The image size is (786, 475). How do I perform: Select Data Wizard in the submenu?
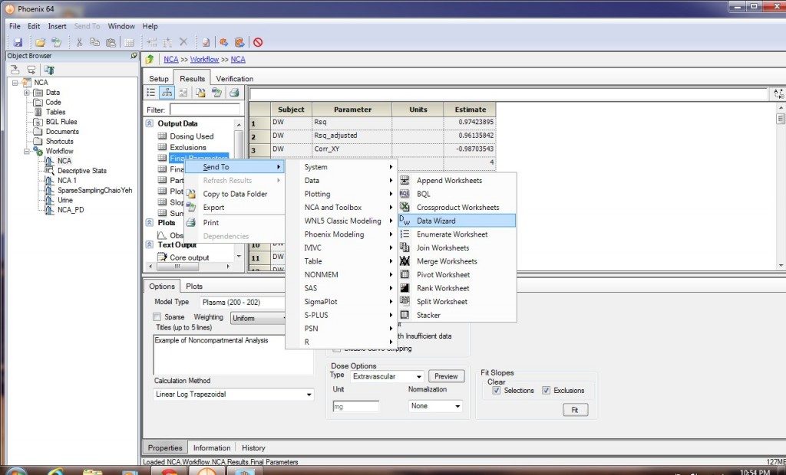pos(436,221)
